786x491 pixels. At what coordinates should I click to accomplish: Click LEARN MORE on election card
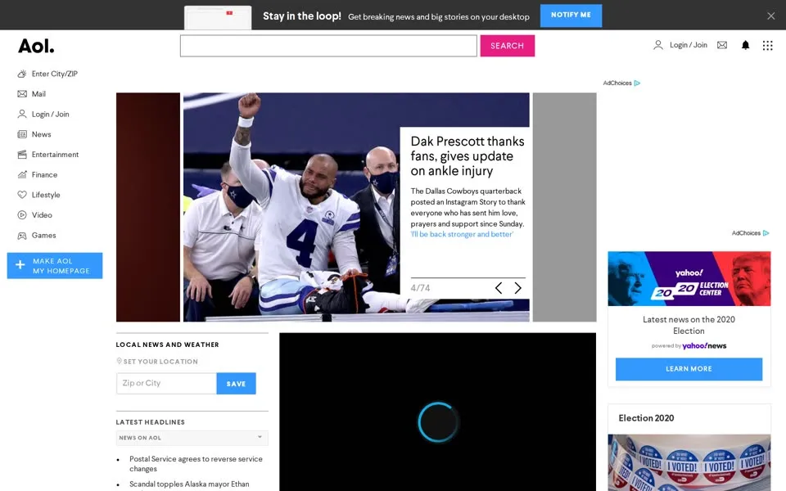click(689, 369)
